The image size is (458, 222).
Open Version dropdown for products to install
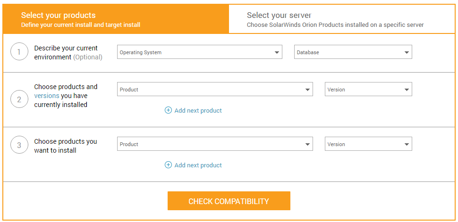pyautogui.click(x=368, y=144)
